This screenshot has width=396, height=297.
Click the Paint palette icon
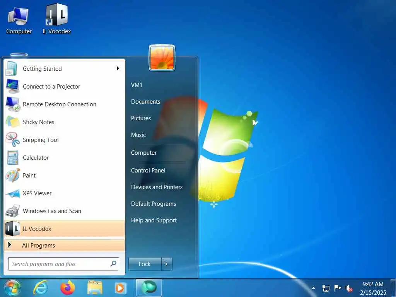(x=13, y=175)
